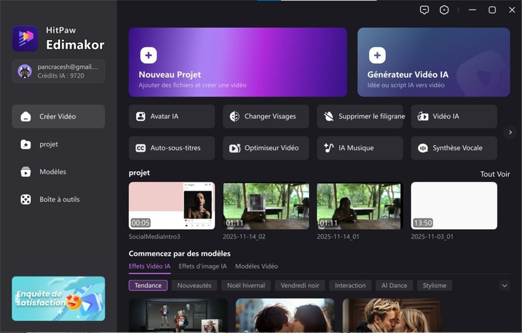Switch to the Effets d'image IA tab
The height and width of the screenshot is (333, 522).
tap(202, 266)
